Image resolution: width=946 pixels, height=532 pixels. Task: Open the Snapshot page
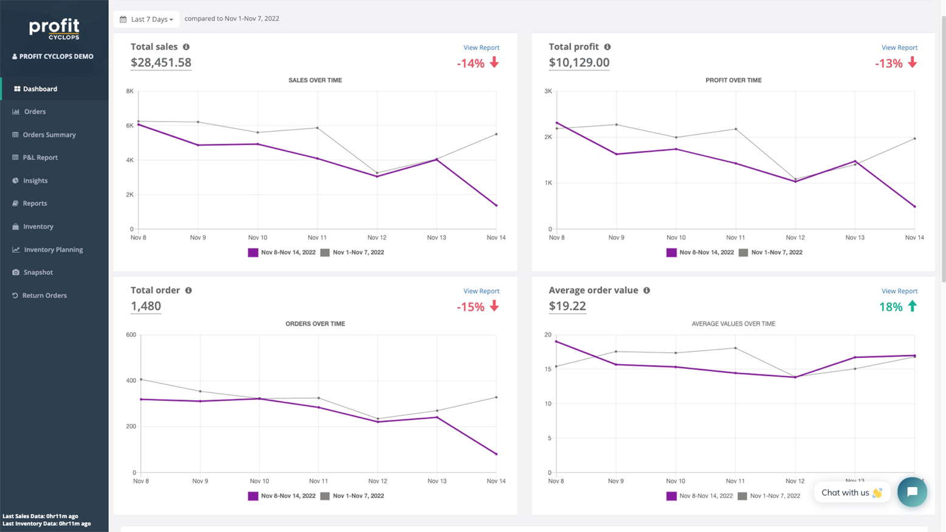click(x=38, y=272)
